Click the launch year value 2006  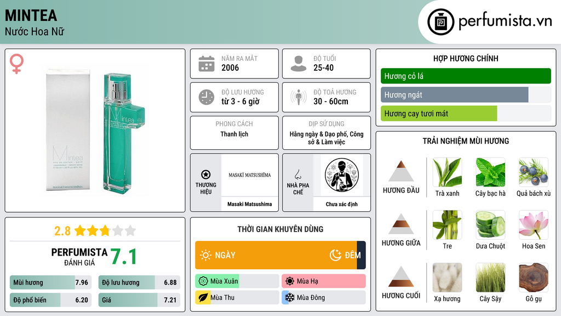230,67
